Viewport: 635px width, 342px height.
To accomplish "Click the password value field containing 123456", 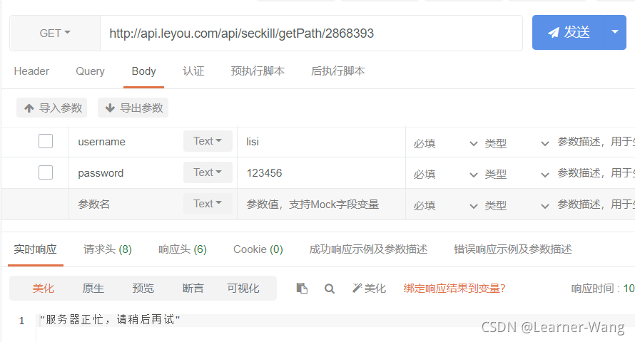I will point(321,173).
